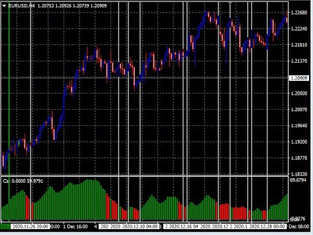
Task: Click the OHLC values 1.20753 1.20926 1.20739
Action: pyautogui.click(x=63, y=6)
